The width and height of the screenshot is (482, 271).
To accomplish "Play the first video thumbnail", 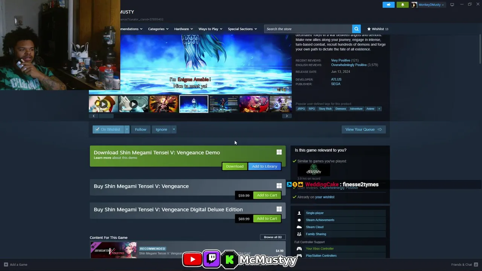I will pyautogui.click(x=103, y=104).
